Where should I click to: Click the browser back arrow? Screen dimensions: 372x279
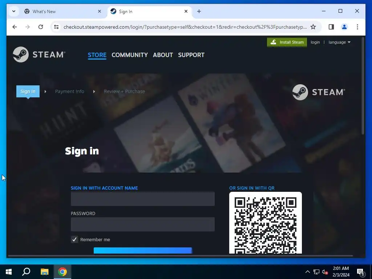pyautogui.click(x=15, y=27)
